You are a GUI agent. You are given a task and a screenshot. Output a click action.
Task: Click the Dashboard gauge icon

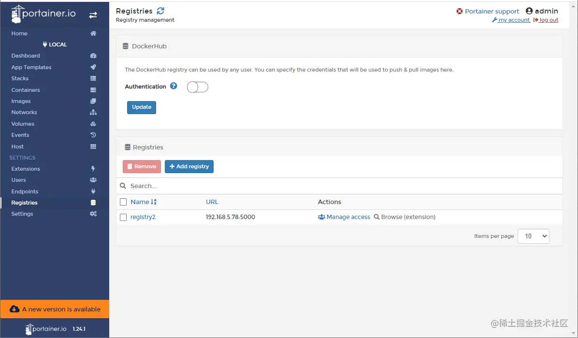coord(93,56)
